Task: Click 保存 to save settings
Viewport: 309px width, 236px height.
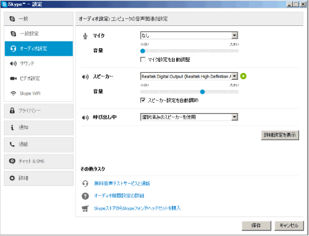Action: point(256,225)
